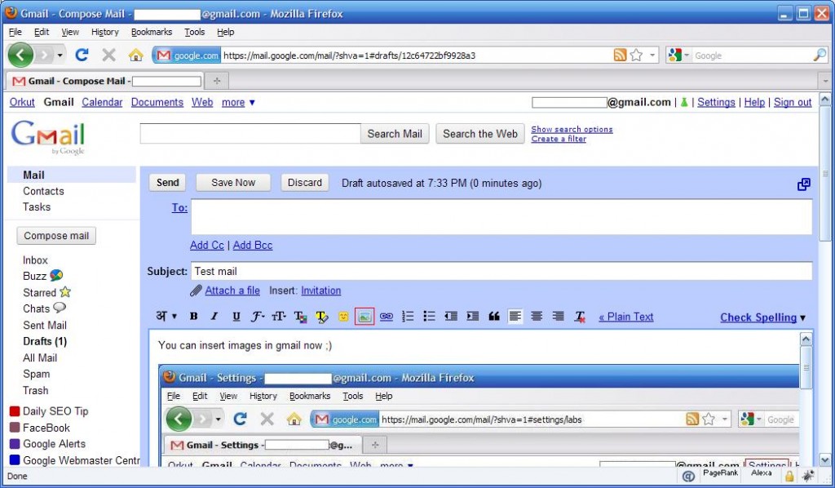This screenshot has height=488, width=835.
Task: Start a numbered list
Action: click(408, 317)
